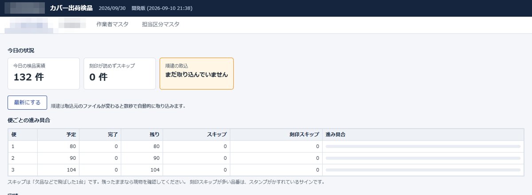Click the スキップ explanation note below the table
The height and width of the screenshot is (195, 532).
click(166, 182)
